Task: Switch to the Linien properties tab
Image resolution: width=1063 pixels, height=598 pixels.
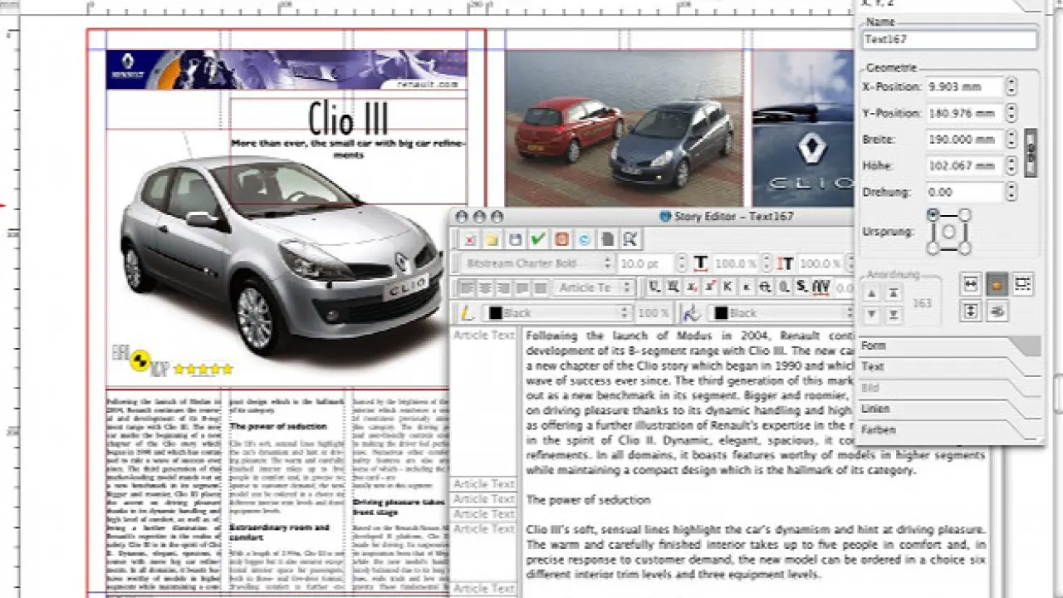Action: pyautogui.click(x=876, y=409)
